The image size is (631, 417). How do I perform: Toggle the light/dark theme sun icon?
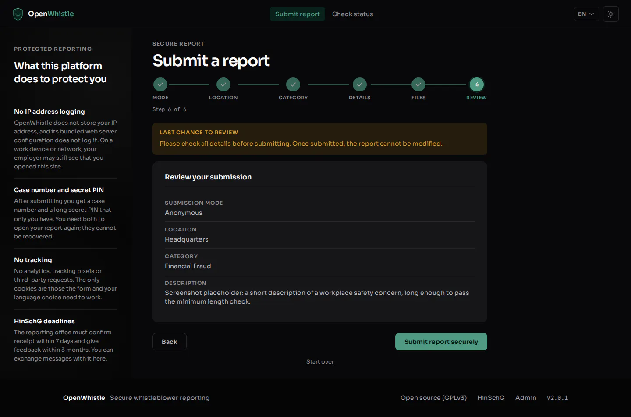(611, 14)
